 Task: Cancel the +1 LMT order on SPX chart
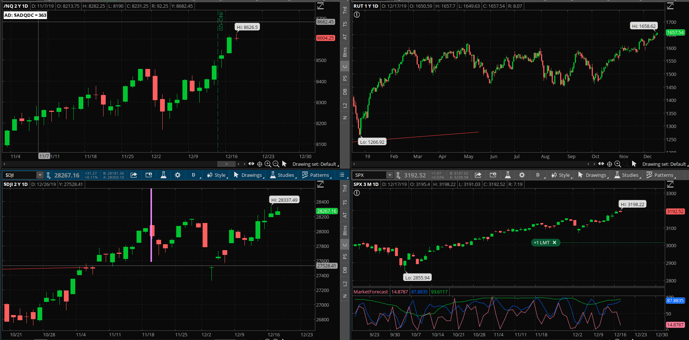[554, 242]
